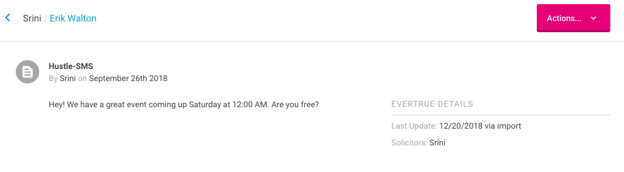The image size is (624, 172).
Task: Click the gray document note icon
Action: coord(28,72)
